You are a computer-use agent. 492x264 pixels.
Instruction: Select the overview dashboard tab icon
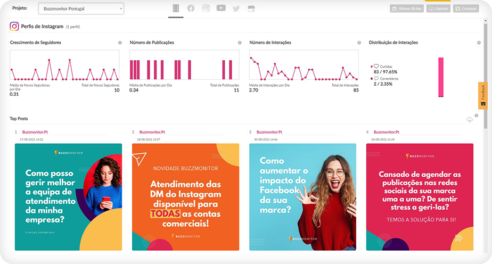(176, 8)
